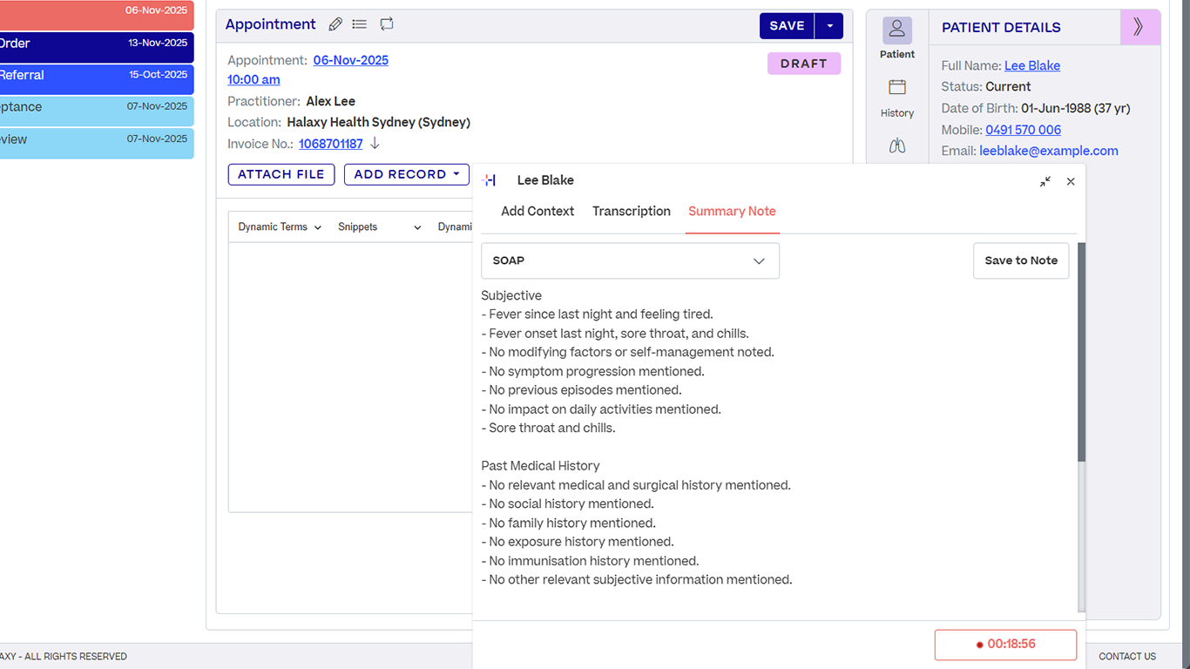
Task: Click the SAVE button
Action: coord(787,26)
